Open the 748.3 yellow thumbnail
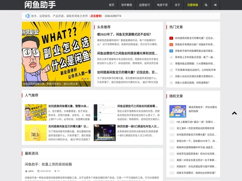This screenshot has width=242, height=181. click(36, 133)
